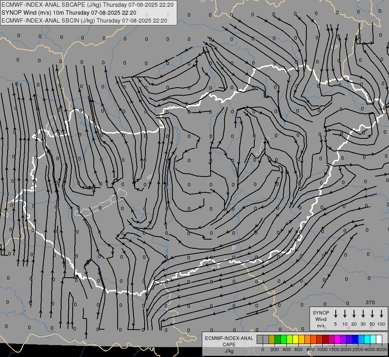Click the J/kg unit label in the legend
This screenshot has width=389, height=357.
click(x=229, y=351)
